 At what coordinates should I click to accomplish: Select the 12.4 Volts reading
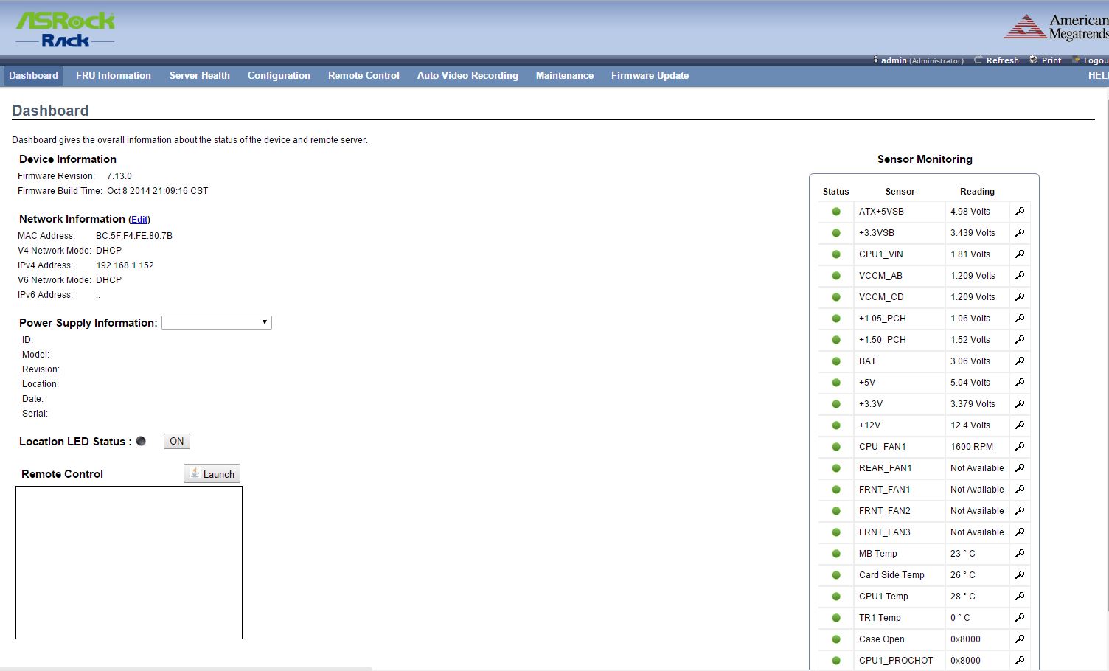[970, 425]
